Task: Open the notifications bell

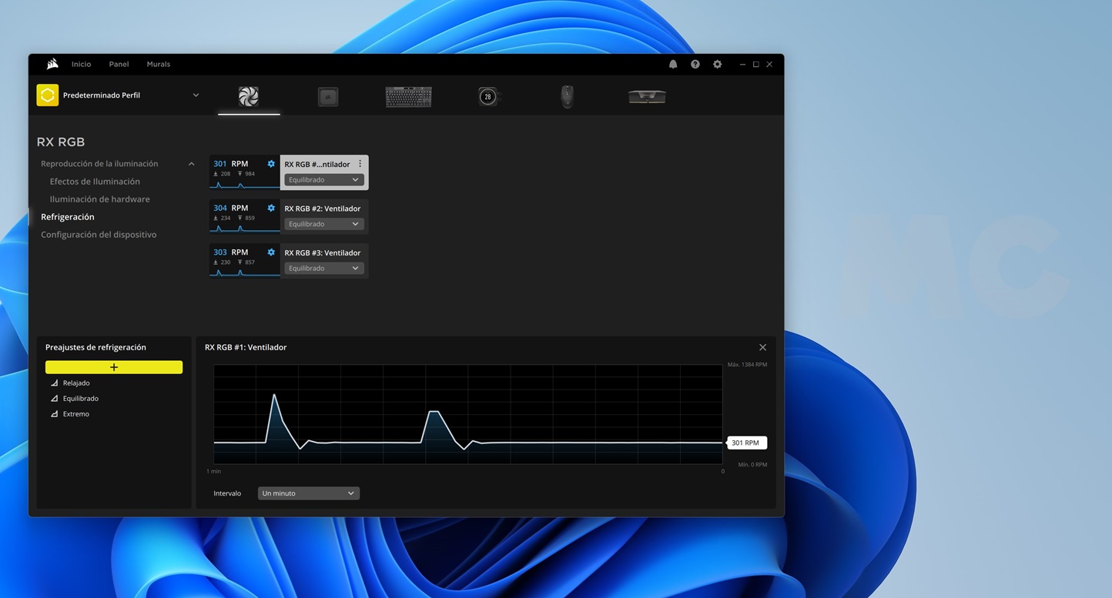Action: pyautogui.click(x=673, y=65)
